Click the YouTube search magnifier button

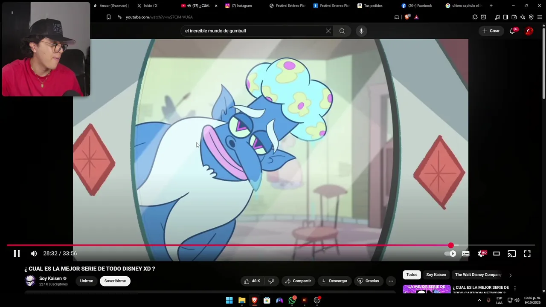tap(342, 31)
